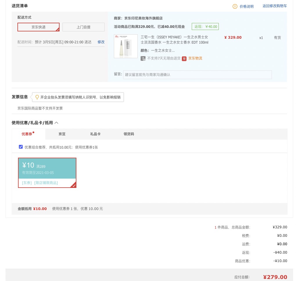This screenshot has height=281, width=296.
Task: Click the 返现 ¥40.00 cashback badge
Action: [205, 26]
